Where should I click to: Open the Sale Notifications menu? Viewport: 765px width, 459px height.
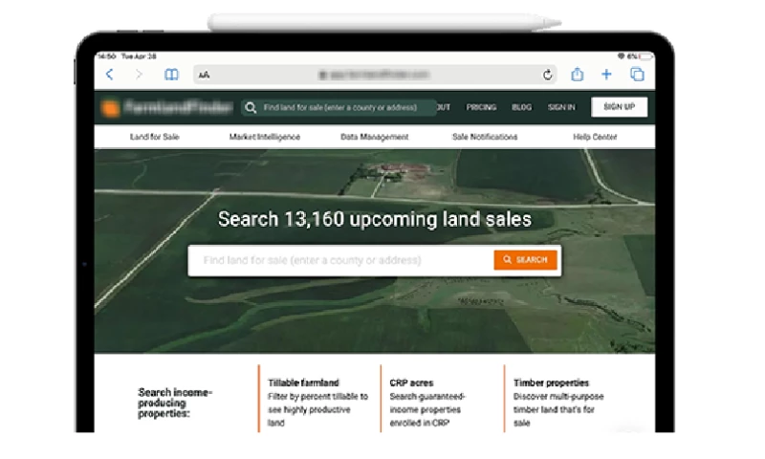[x=485, y=137]
